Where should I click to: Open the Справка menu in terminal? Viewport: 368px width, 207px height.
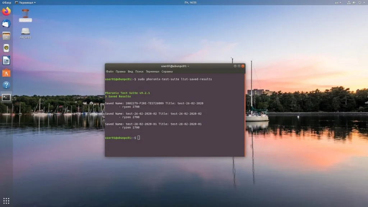pyautogui.click(x=167, y=72)
